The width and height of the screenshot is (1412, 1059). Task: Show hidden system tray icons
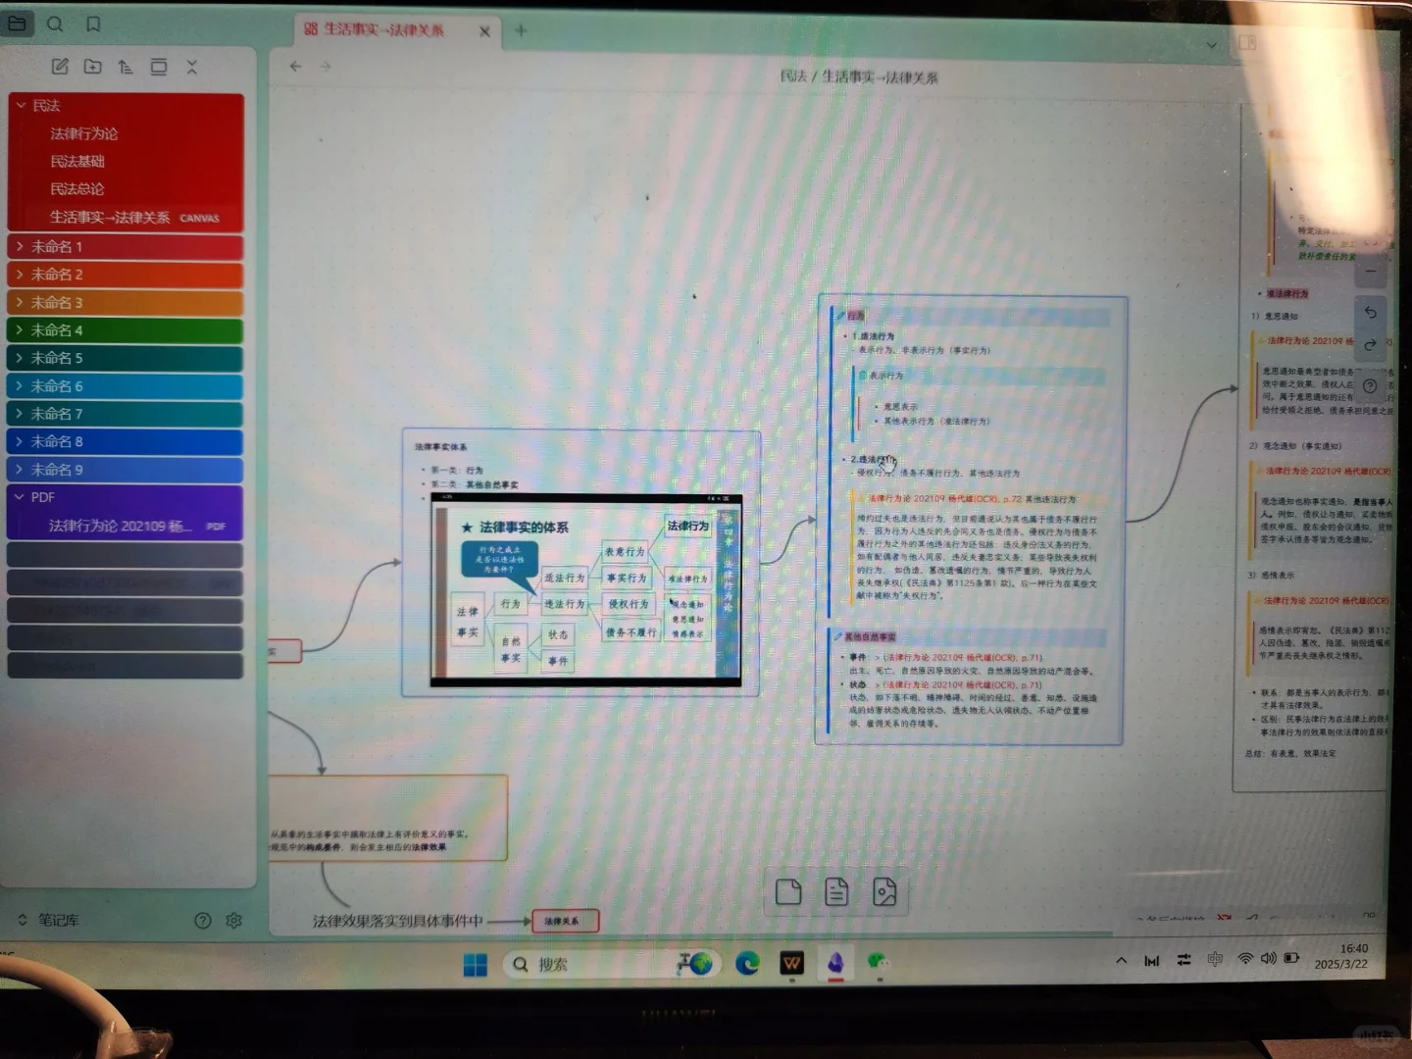(x=1121, y=961)
